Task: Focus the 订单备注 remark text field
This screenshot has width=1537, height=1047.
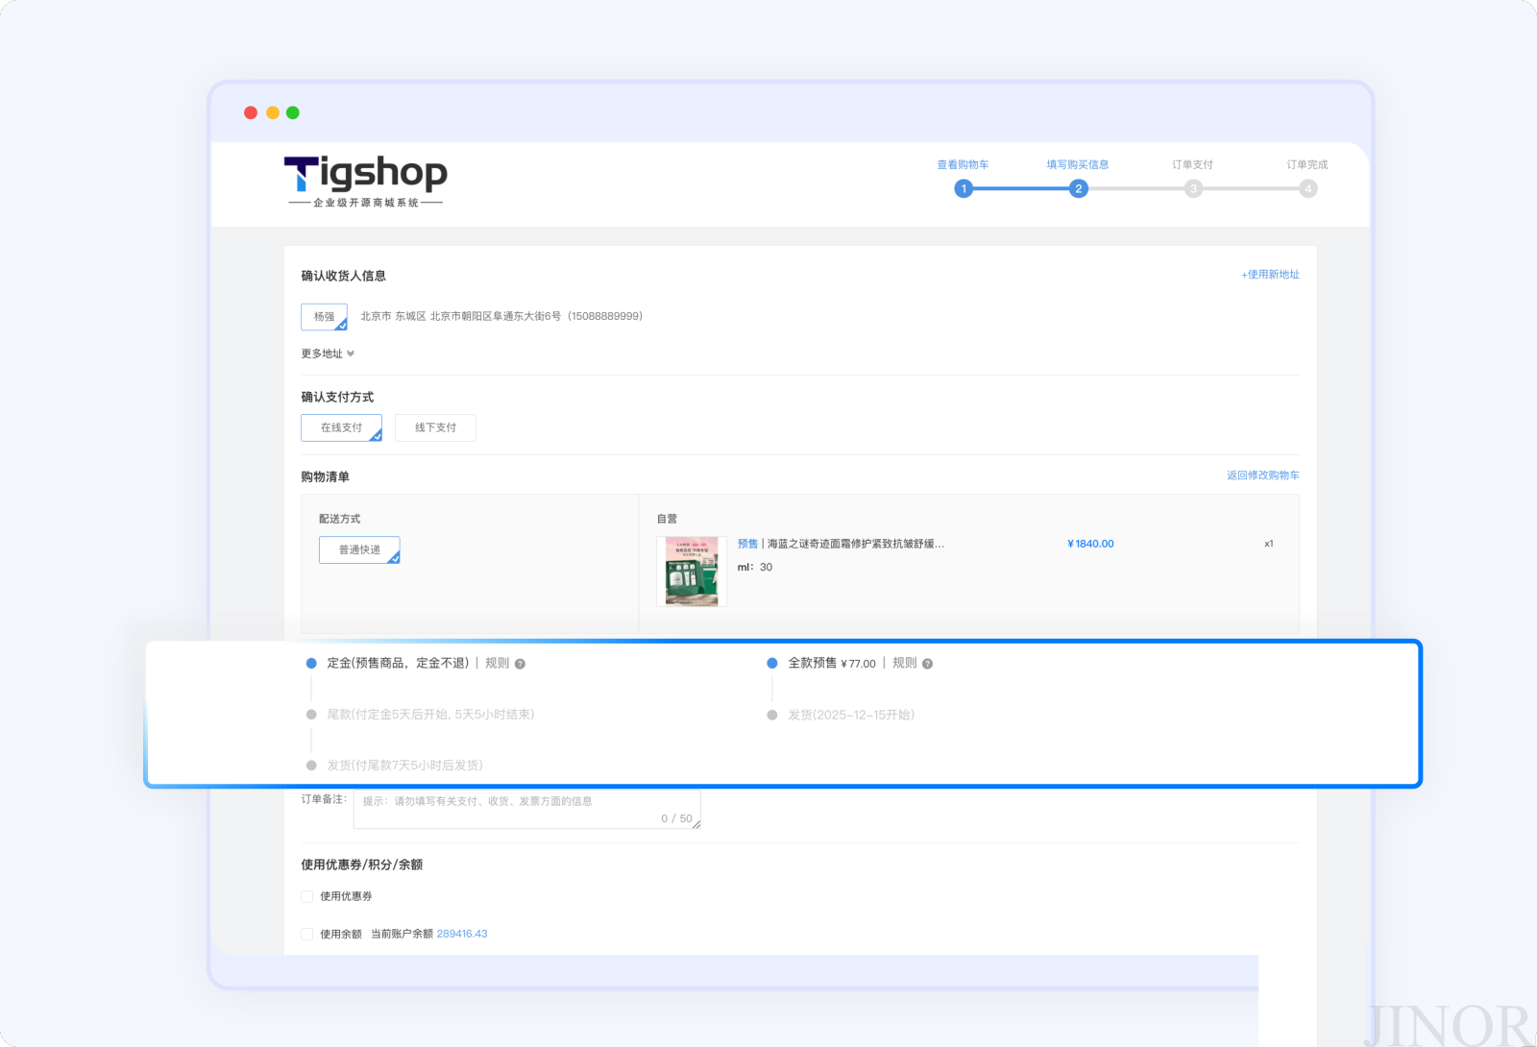Action: point(526,809)
